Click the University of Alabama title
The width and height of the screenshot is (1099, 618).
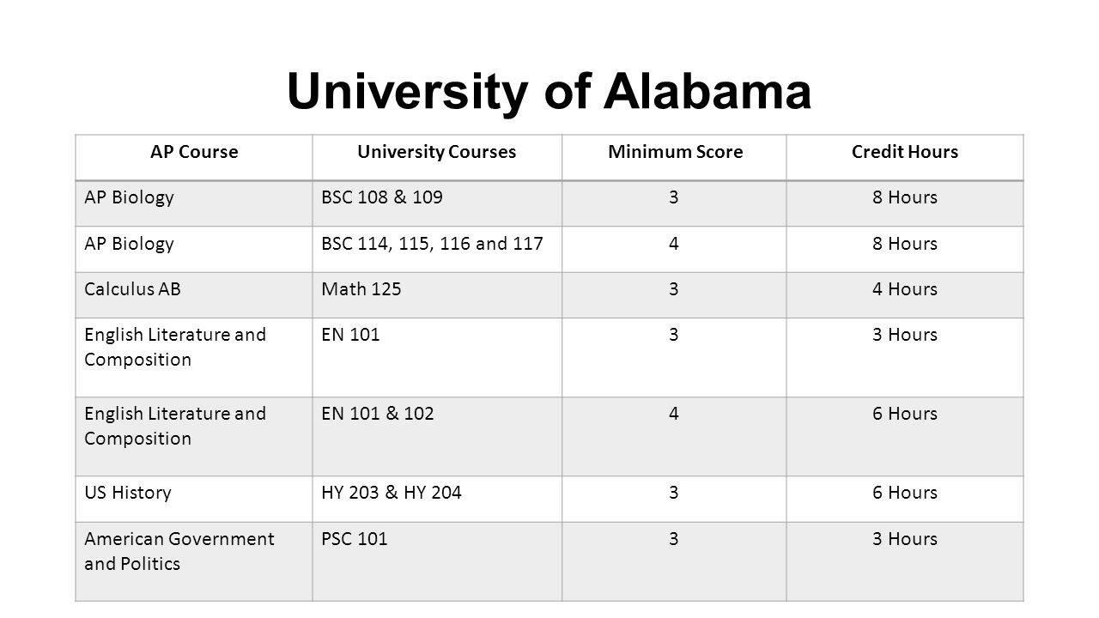(549, 92)
